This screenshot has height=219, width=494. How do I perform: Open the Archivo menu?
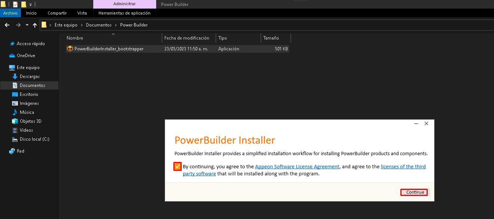(x=10, y=13)
